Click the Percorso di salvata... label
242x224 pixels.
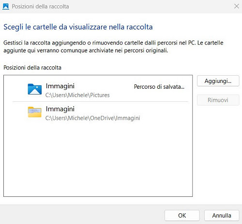click(x=159, y=87)
